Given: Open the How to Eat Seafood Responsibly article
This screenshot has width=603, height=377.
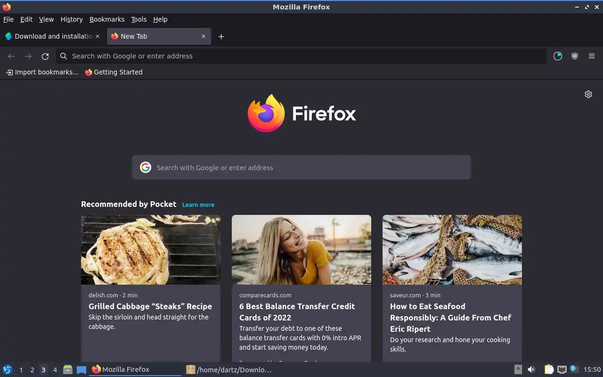Looking at the screenshot, I should click(451, 318).
